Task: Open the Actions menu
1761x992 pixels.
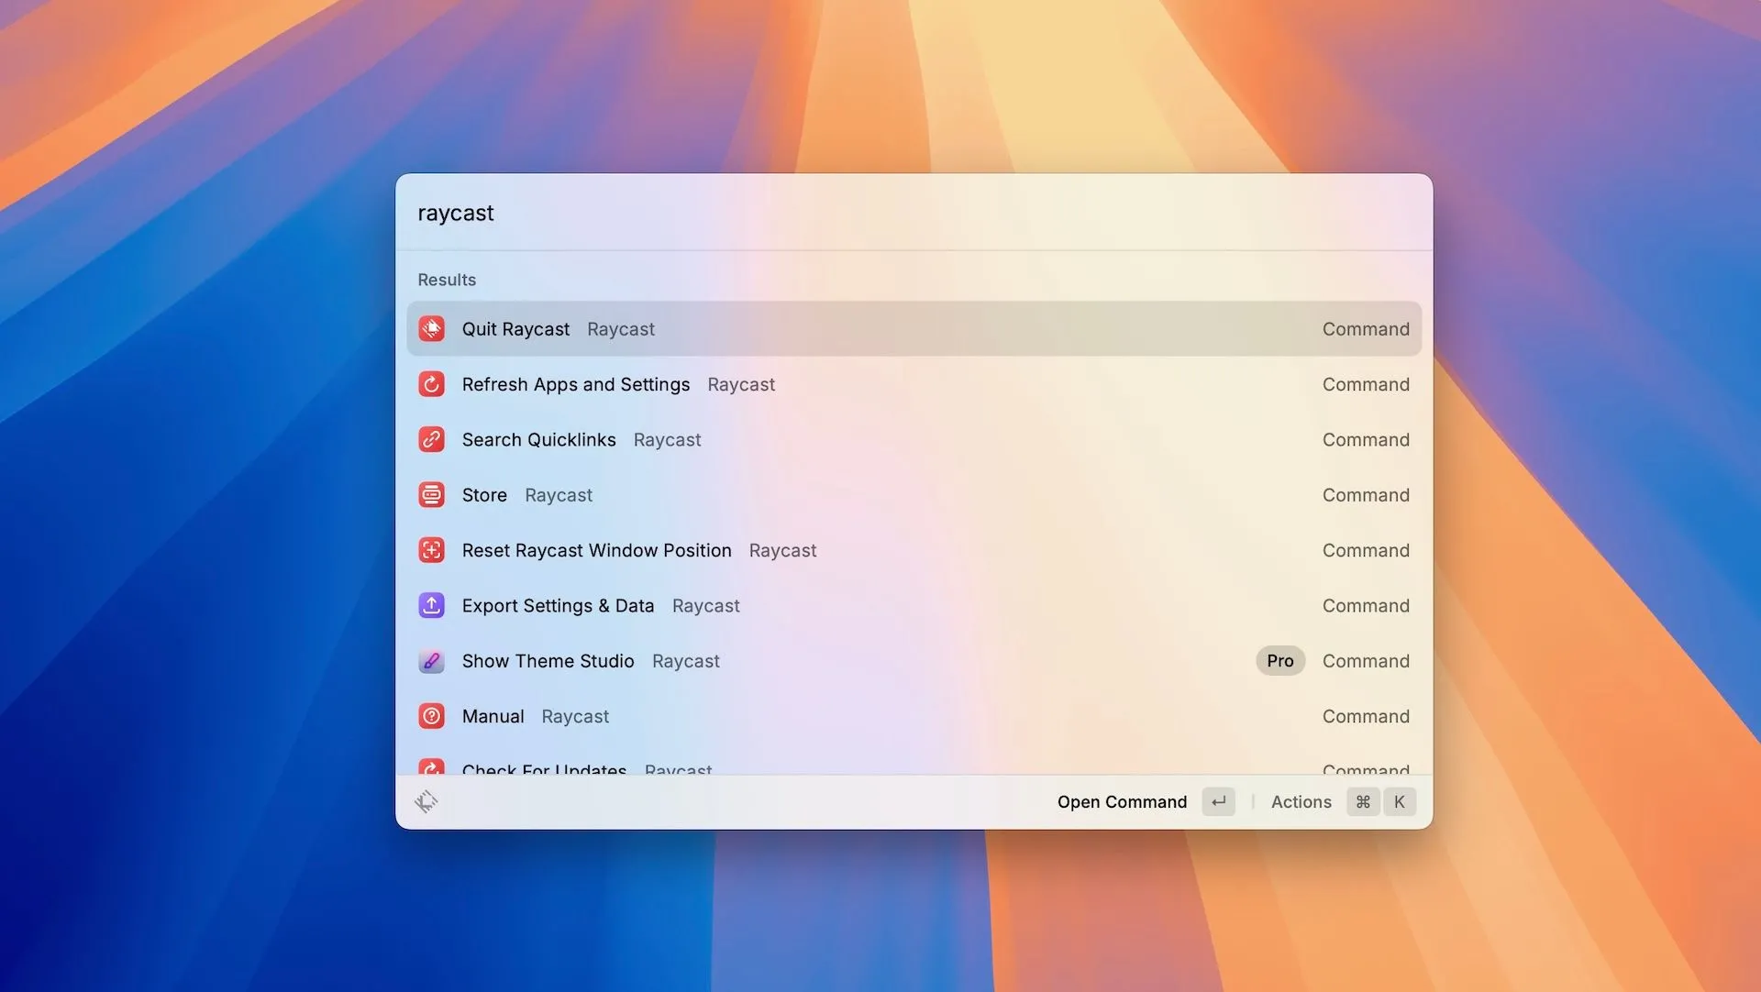Action: 1301,801
